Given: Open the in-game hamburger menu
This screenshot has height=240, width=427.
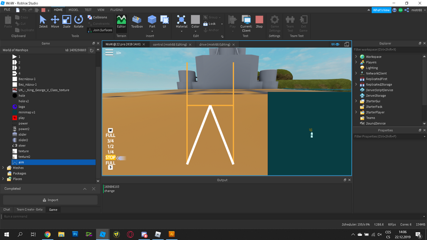Looking at the screenshot, I should click(109, 53).
